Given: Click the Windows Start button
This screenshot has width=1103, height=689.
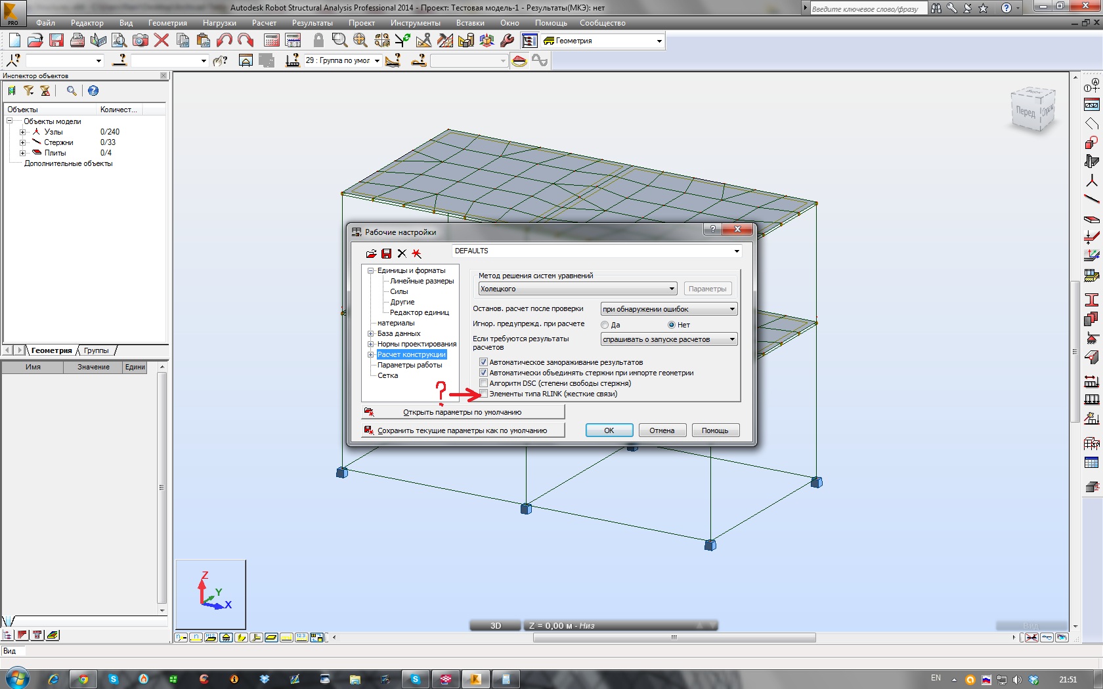Looking at the screenshot, I should [x=18, y=679].
